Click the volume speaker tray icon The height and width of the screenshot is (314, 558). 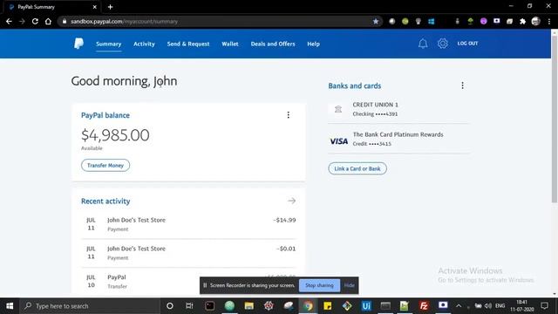point(488,306)
